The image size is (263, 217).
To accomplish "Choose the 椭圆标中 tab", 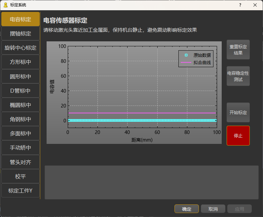I will (x=20, y=105).
